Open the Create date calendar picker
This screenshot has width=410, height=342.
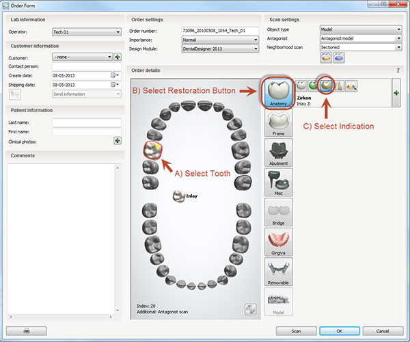click(x=114, y=75)
